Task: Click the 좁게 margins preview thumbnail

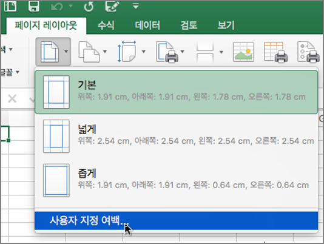Action: (x=56, y=180)
